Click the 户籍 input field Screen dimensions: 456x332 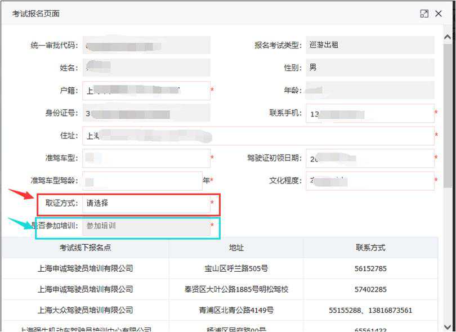pos(146,91)
